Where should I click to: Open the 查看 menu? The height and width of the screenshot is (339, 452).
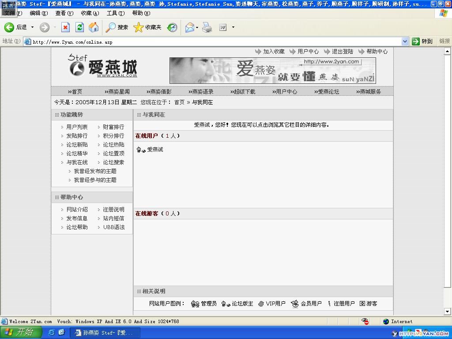point(63,13)
